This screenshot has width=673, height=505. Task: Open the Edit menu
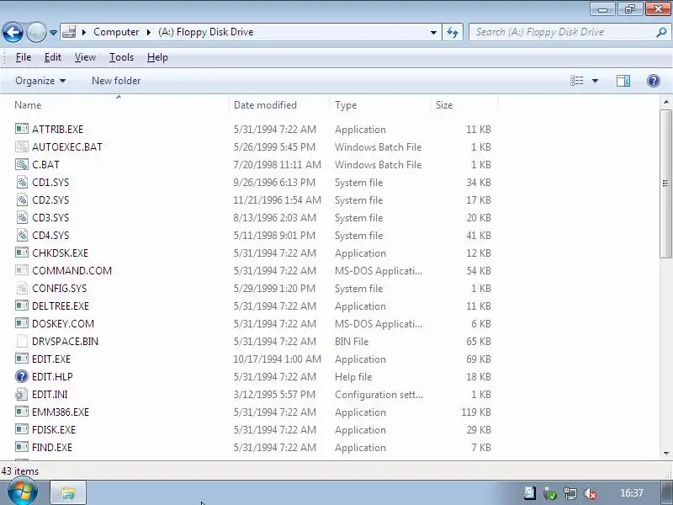pos(53,57)
